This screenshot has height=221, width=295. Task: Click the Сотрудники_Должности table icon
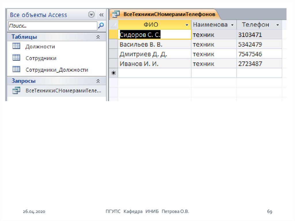pyautogui.click(x=16, y=69)
